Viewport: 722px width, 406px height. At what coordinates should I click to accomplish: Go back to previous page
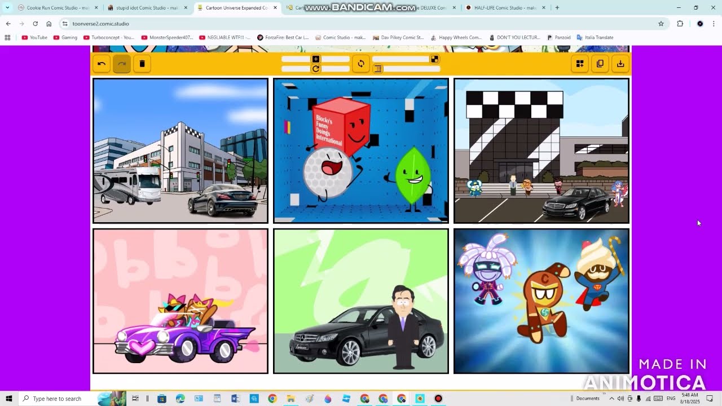click(x=8, y=24)
